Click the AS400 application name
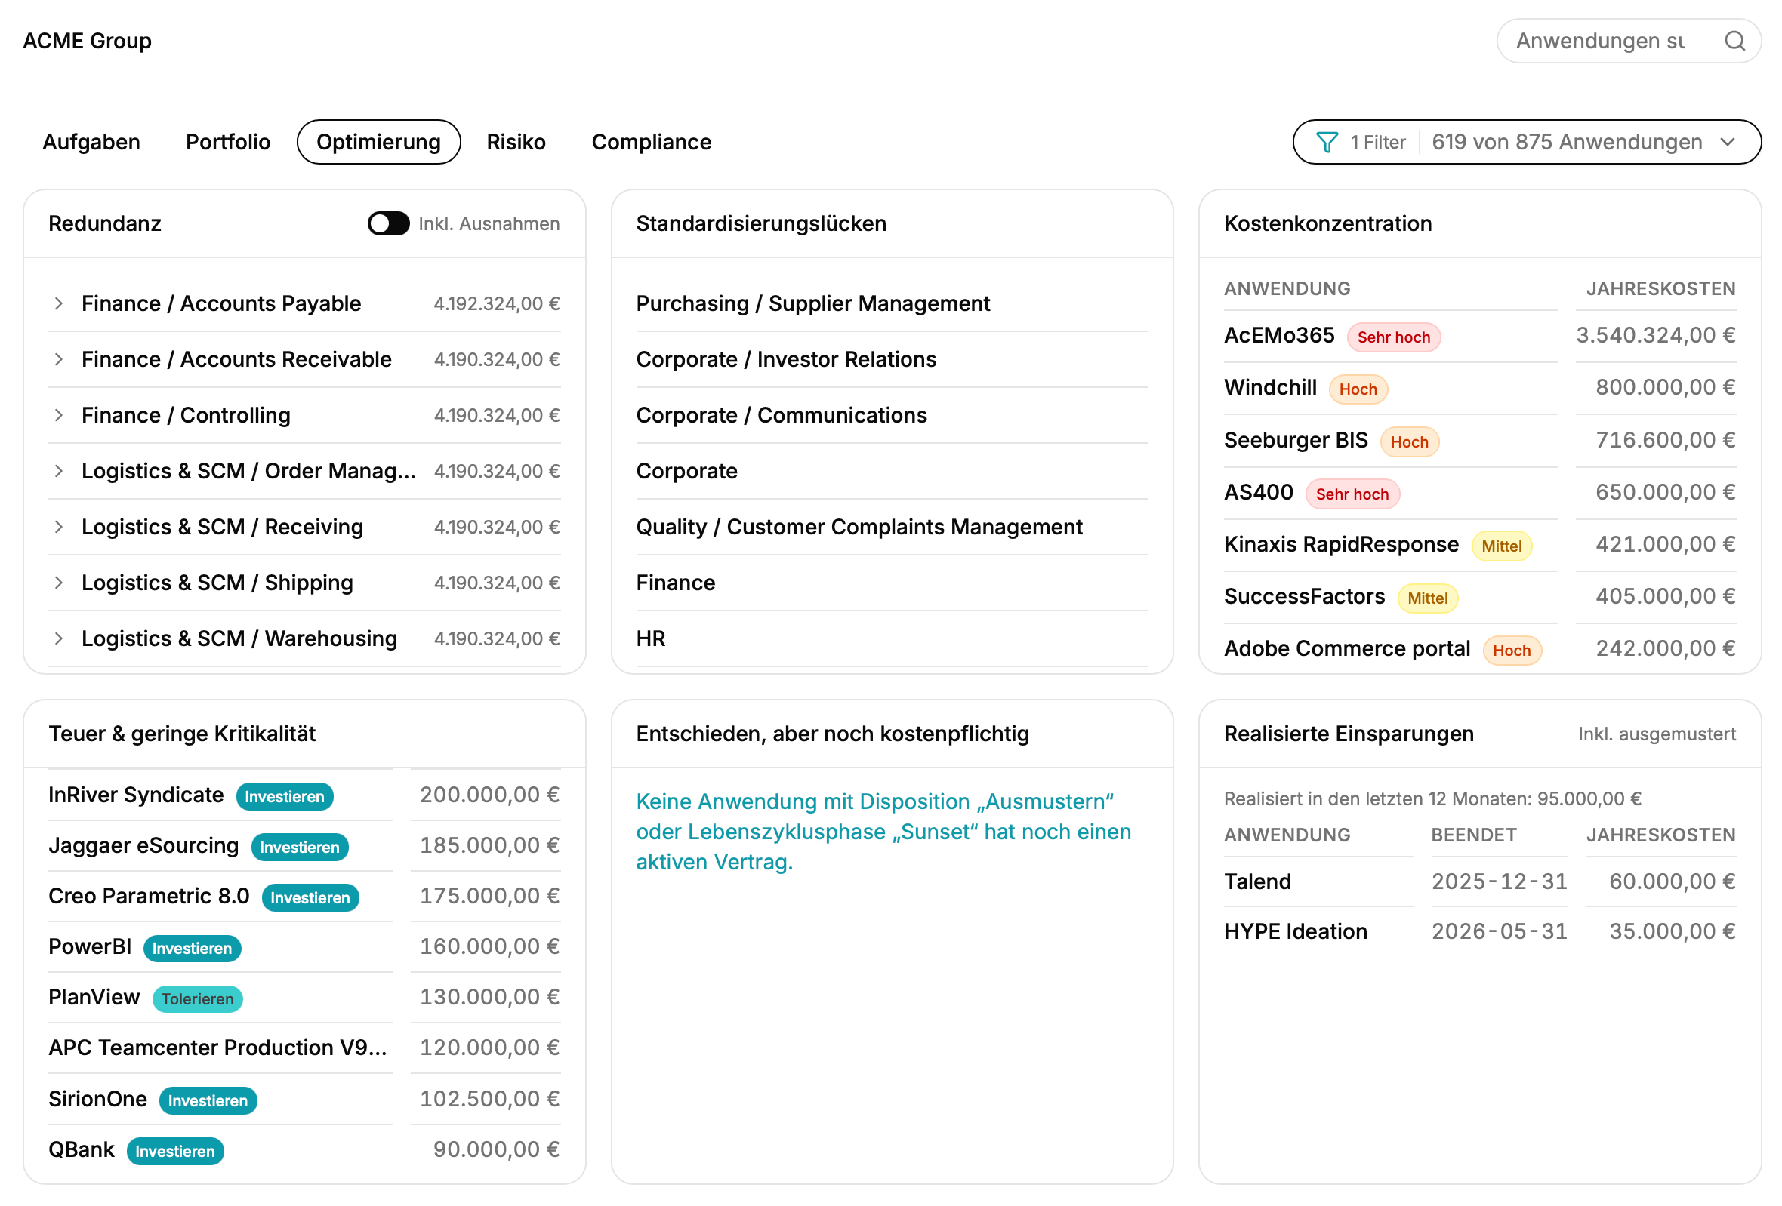This screenshot has height=1206, width=1782. 1258,493
